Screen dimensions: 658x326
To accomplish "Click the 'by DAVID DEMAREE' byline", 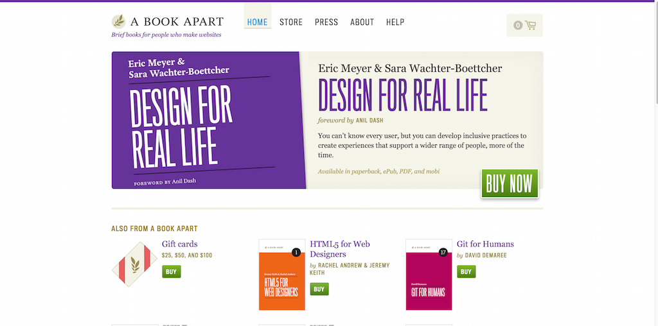I will [x=482, y=255].
